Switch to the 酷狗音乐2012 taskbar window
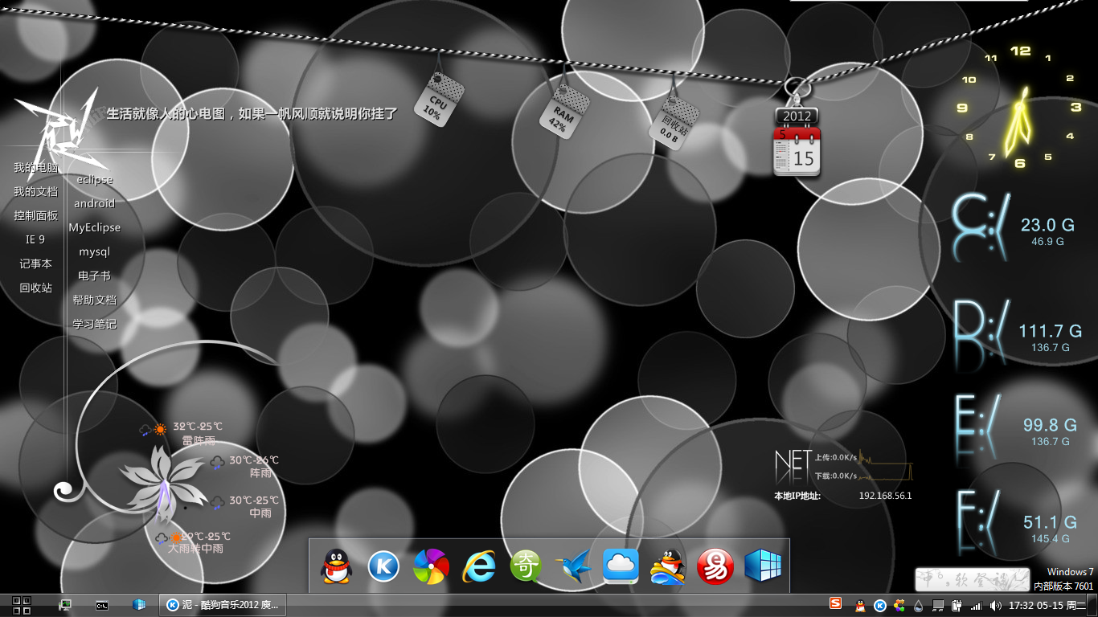 point(223,605)
